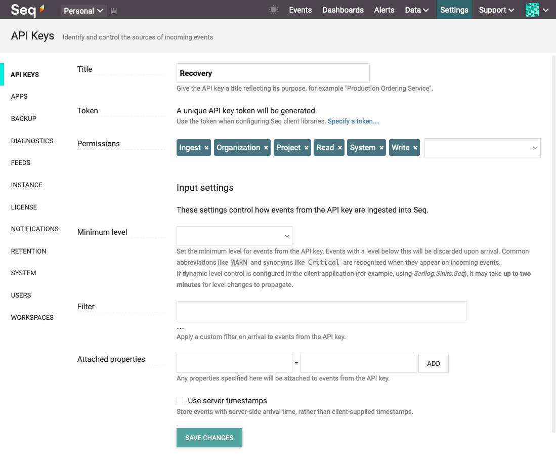This screenshot has height=462, width=556.
Task: Click the Add attached property button
Action: pyautogui.click(x=433, y=363)
